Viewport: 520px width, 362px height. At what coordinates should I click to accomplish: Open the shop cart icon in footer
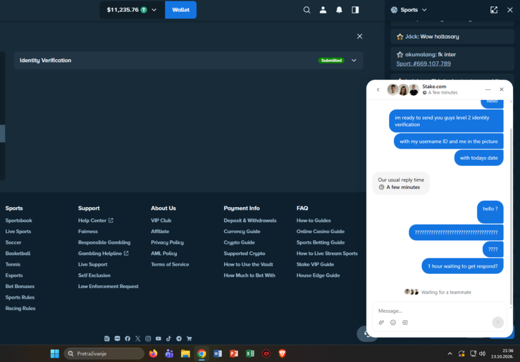[189, 339]
